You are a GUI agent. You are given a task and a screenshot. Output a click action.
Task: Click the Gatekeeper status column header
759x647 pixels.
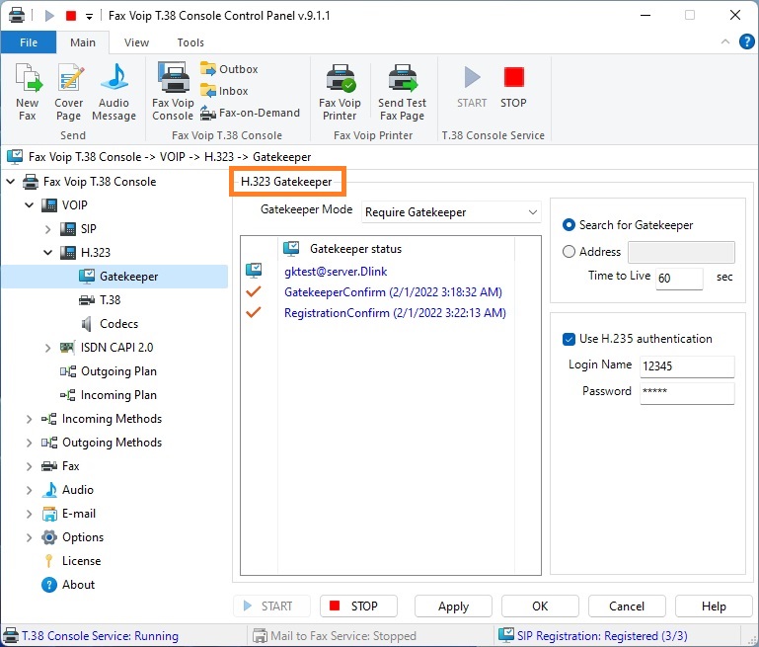(397, 249)
